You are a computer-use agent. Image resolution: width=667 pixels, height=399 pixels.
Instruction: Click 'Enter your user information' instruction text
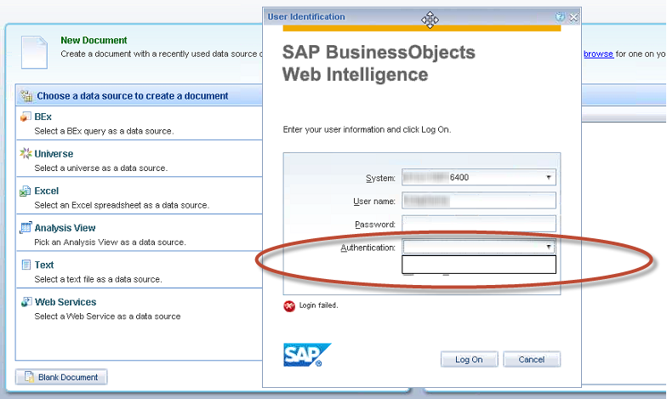click(367, 129)
